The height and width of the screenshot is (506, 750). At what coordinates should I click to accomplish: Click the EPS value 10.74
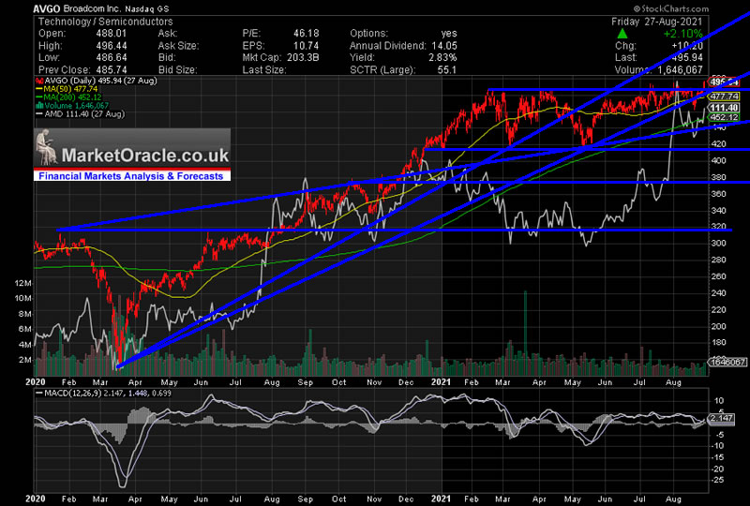(306, 45)
